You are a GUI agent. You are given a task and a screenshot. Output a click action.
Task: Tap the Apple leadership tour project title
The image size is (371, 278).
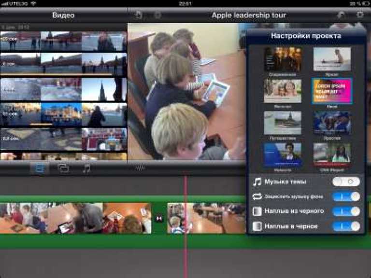(249, 15)
